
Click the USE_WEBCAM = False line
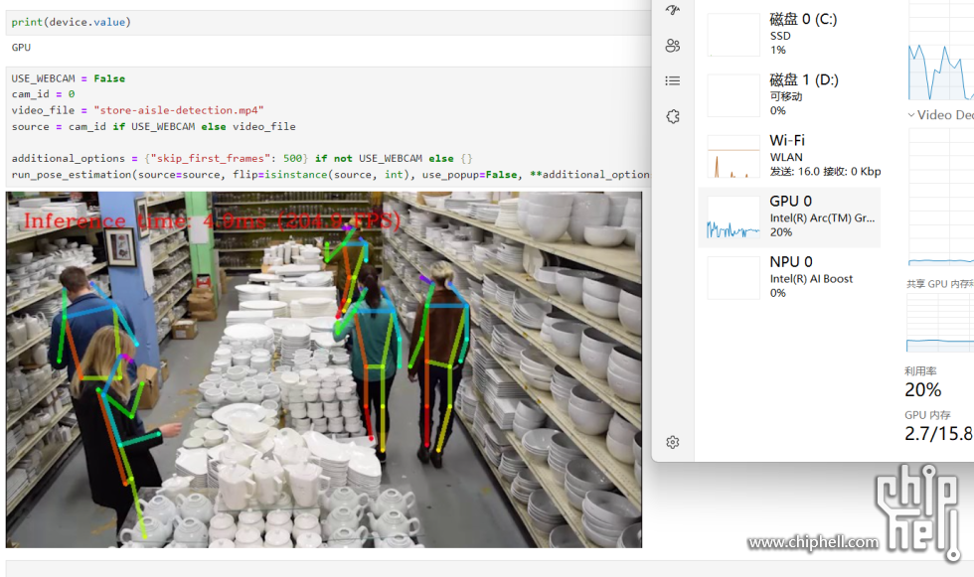[x=69, y=78]
